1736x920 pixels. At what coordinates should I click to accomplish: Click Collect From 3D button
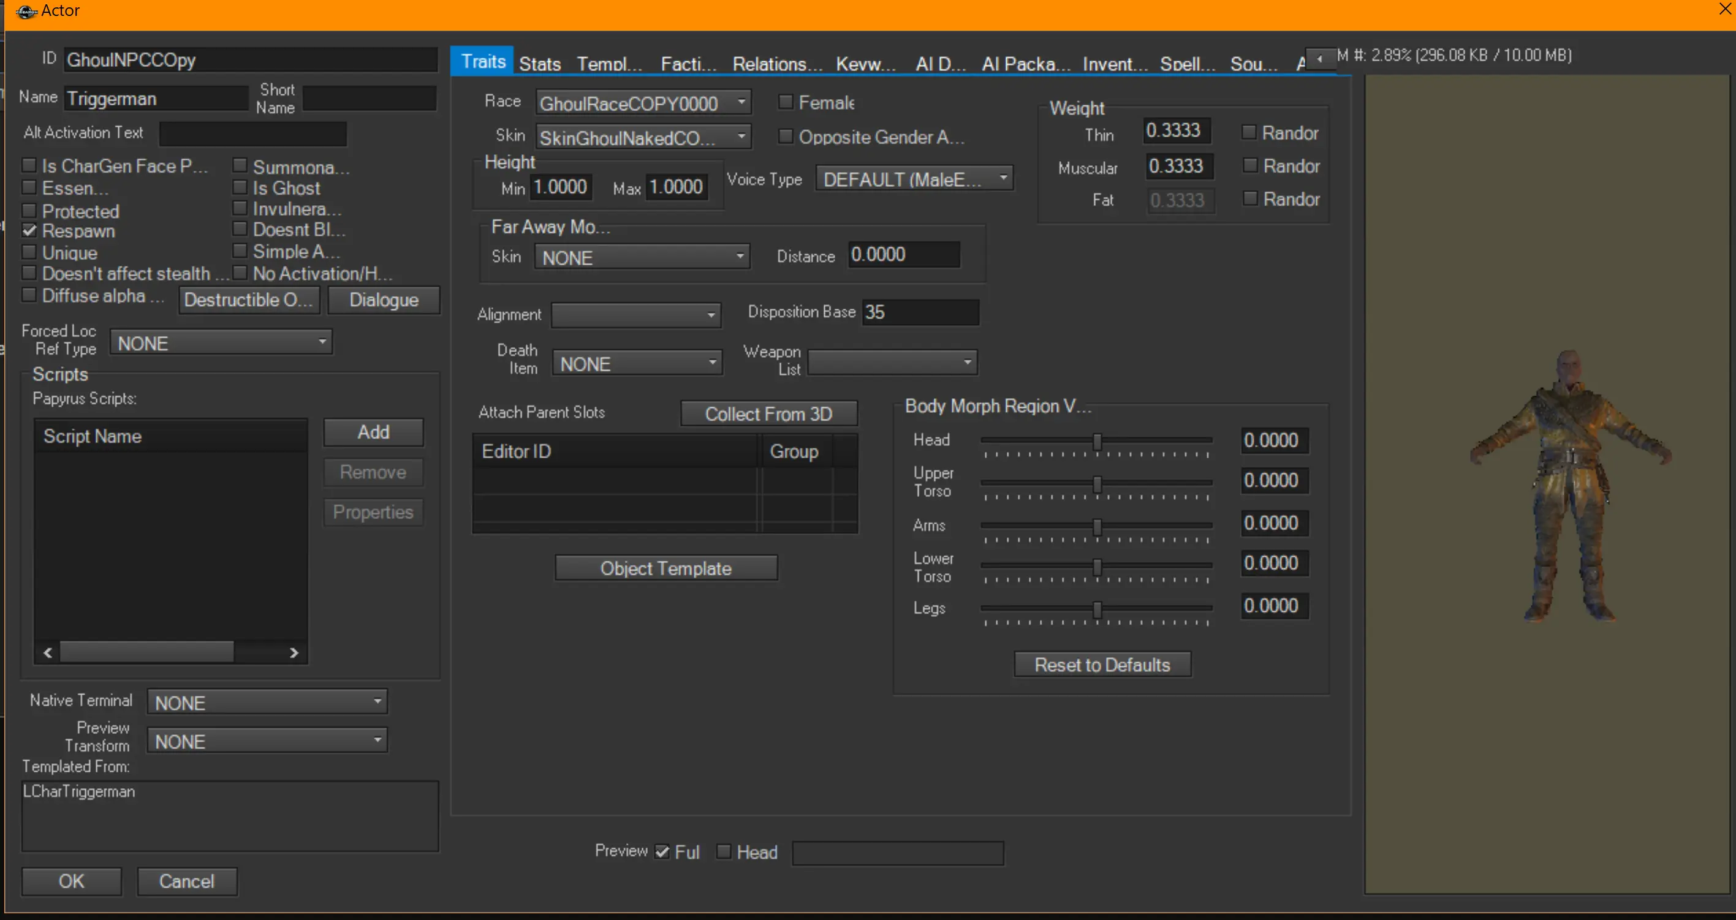tap(769, 413)
